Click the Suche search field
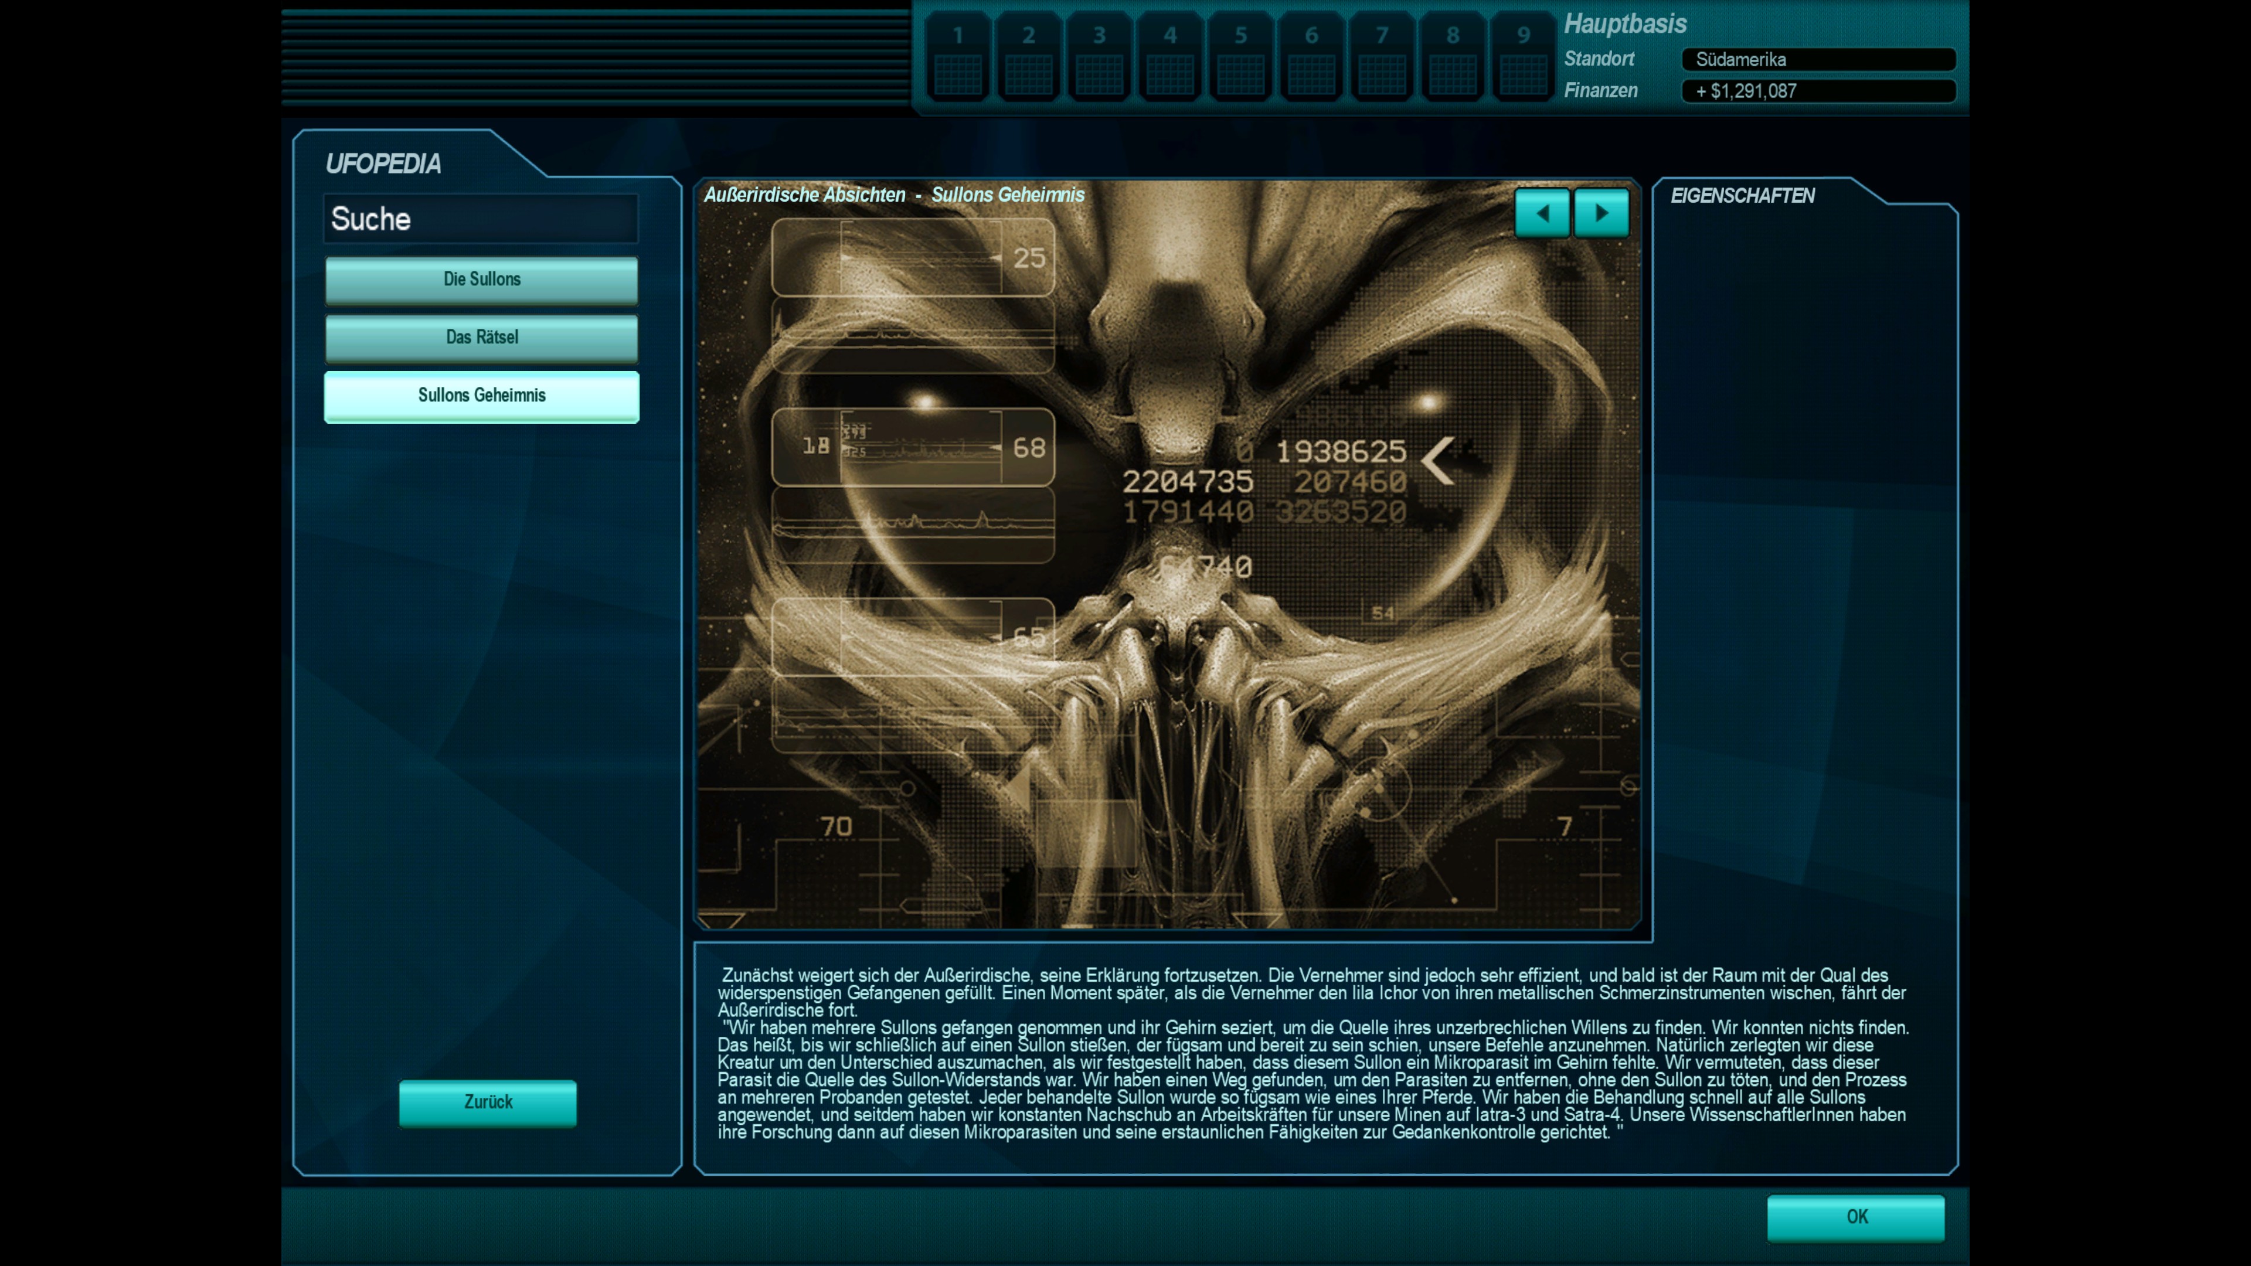The width and height of the screenshot is (2251, 1266). [481, 219]
